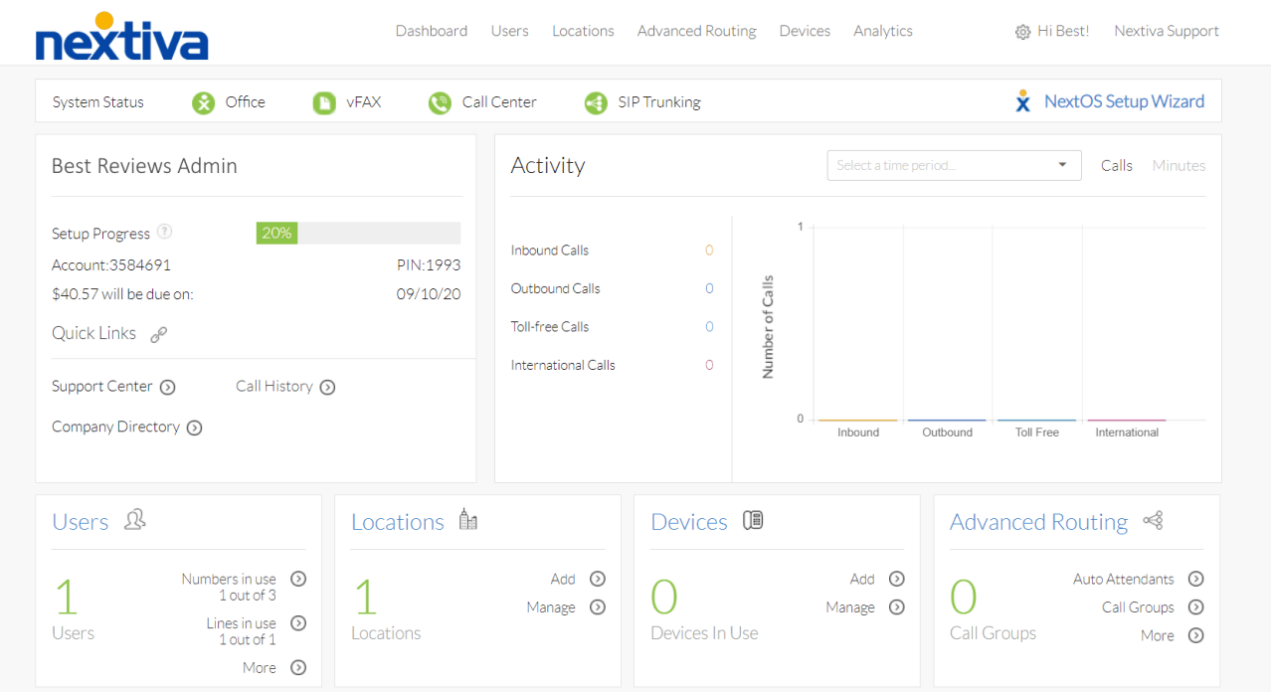Open the time period dropdown
The height and width of the screenshot is (692, 1271).
(953, 165)
